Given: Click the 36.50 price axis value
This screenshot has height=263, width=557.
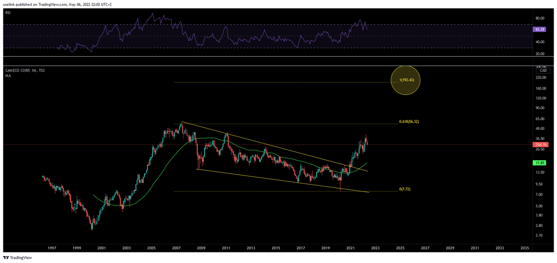Looking at the screenshot, I should tap(540, 139).
